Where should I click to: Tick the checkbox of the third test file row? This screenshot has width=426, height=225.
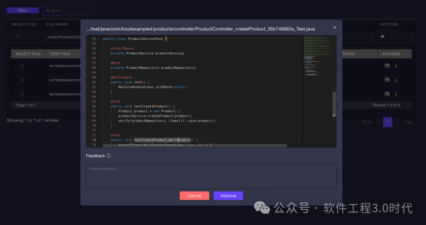coord(22,94)
